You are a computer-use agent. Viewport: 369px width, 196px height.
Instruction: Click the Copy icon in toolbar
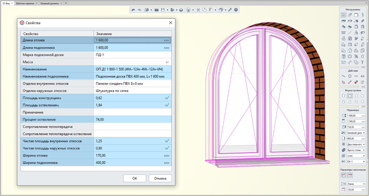point(204,10)
